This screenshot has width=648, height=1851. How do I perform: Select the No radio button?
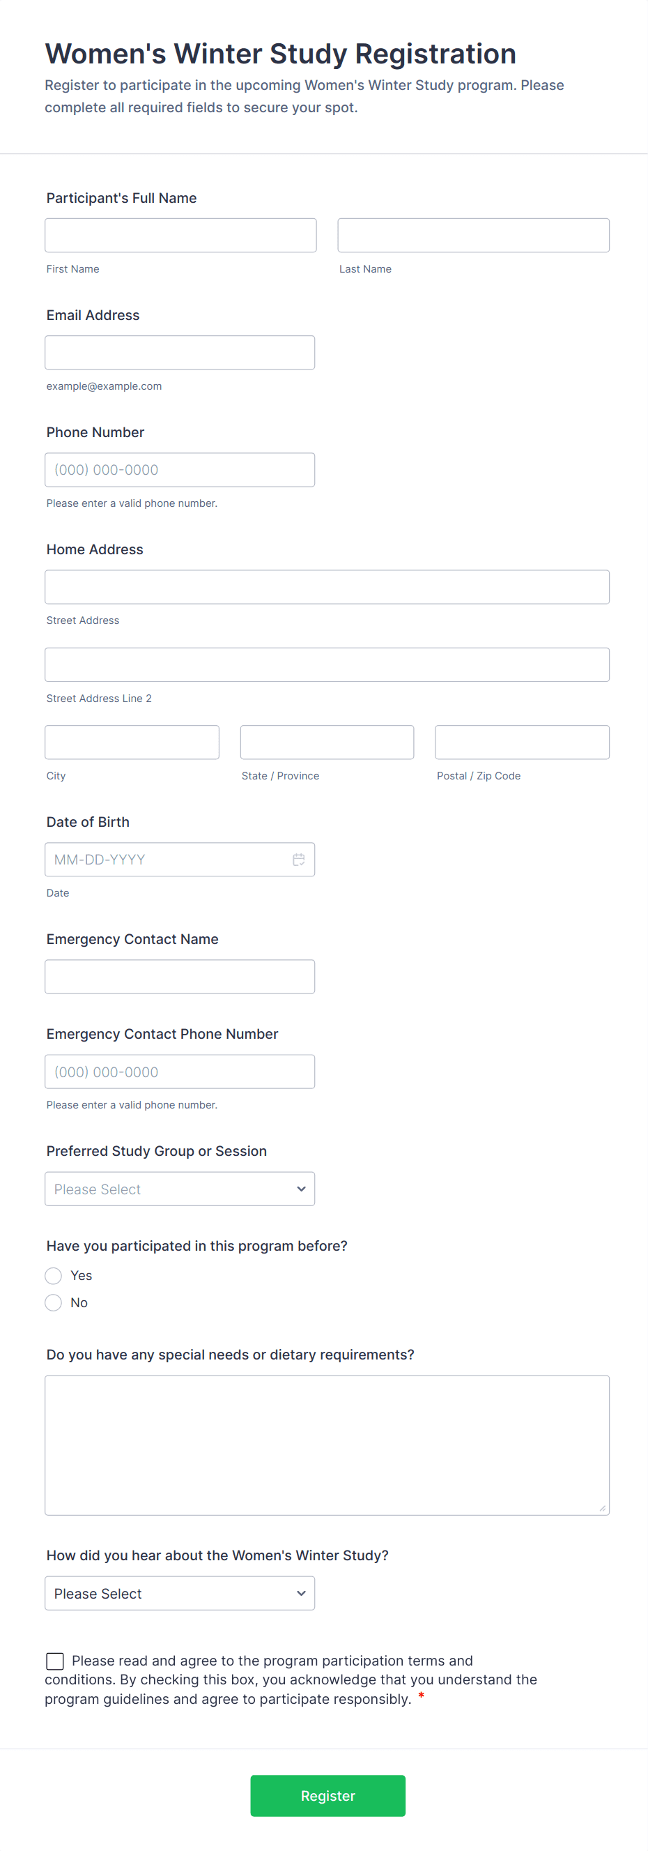tap(53, 1302)
